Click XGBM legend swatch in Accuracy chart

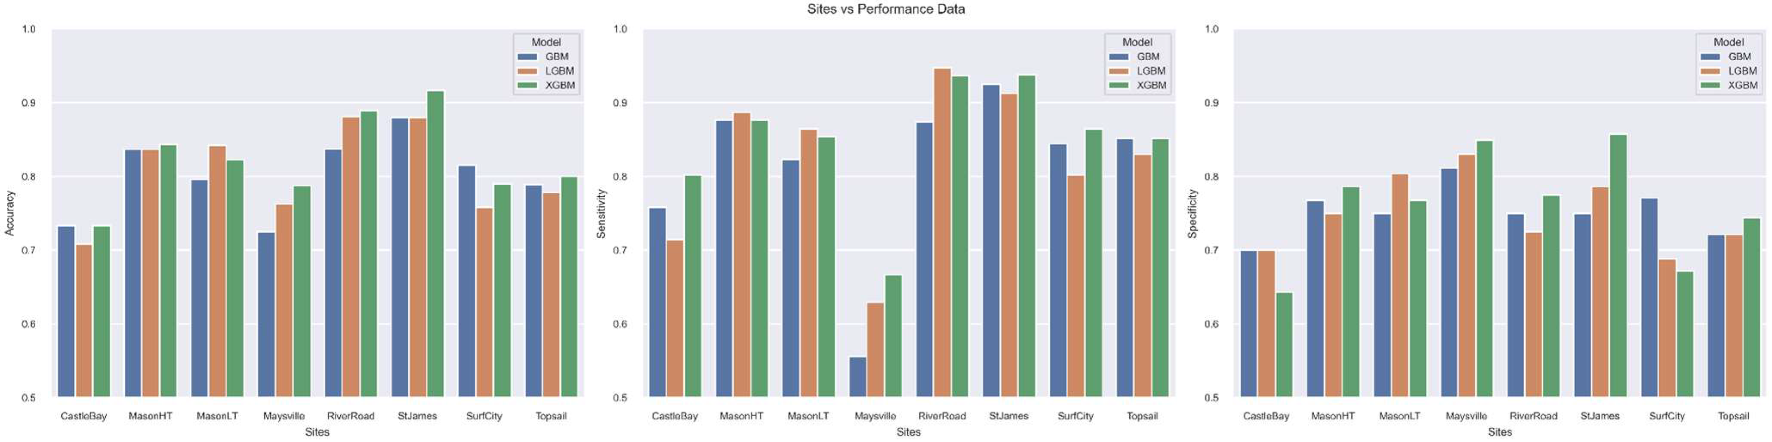pos(527,86)
